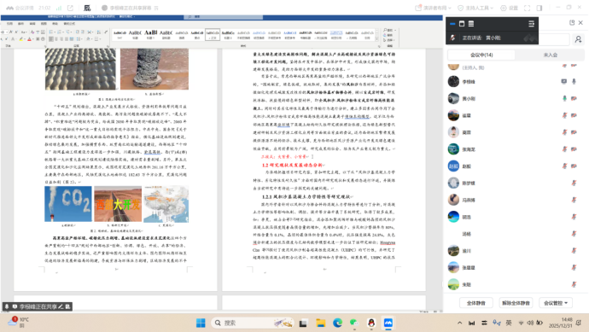Apply the selected 正文 body style
The image size is (589, 332).
coord(213,34)
